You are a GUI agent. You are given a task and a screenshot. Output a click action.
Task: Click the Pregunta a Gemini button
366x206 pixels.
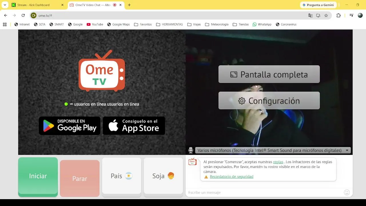point(318,5)
